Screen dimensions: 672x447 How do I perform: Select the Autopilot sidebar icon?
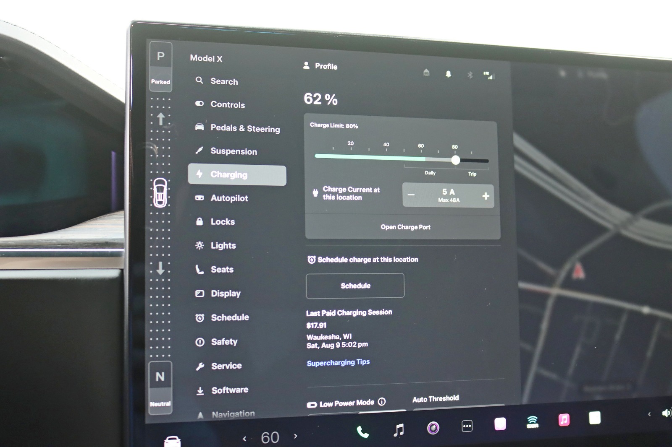point(199,198)
